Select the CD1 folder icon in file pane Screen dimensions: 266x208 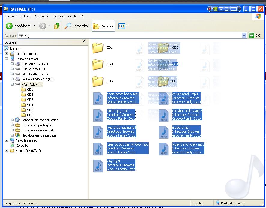click(98, 48)
